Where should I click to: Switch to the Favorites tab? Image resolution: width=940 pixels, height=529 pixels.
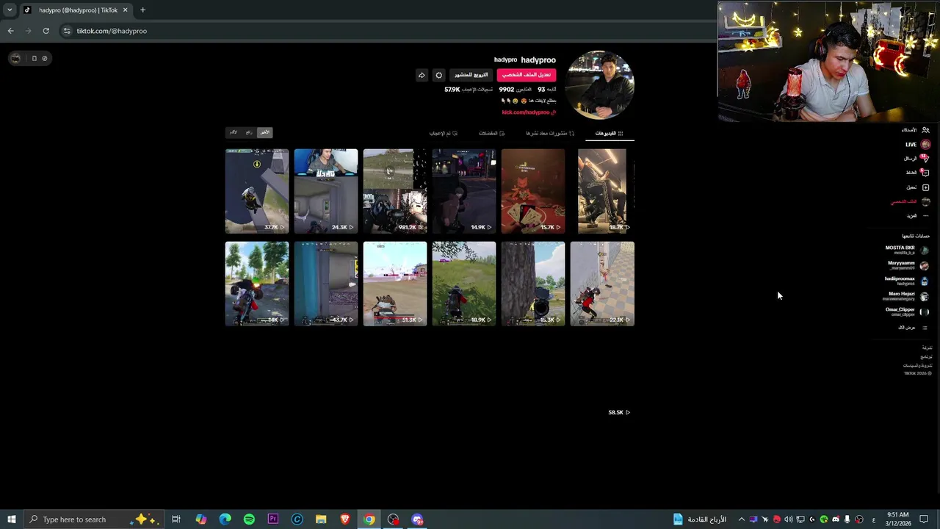click(491, 133)
